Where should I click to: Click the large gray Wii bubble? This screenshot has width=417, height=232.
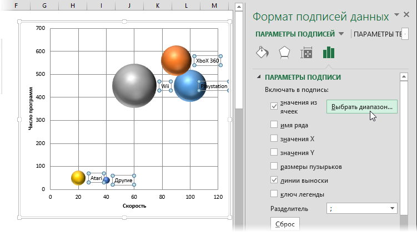pos(134,86)
